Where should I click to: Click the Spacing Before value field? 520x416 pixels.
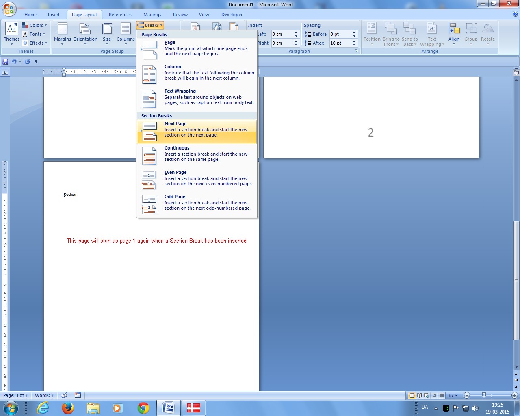[340, 34]
